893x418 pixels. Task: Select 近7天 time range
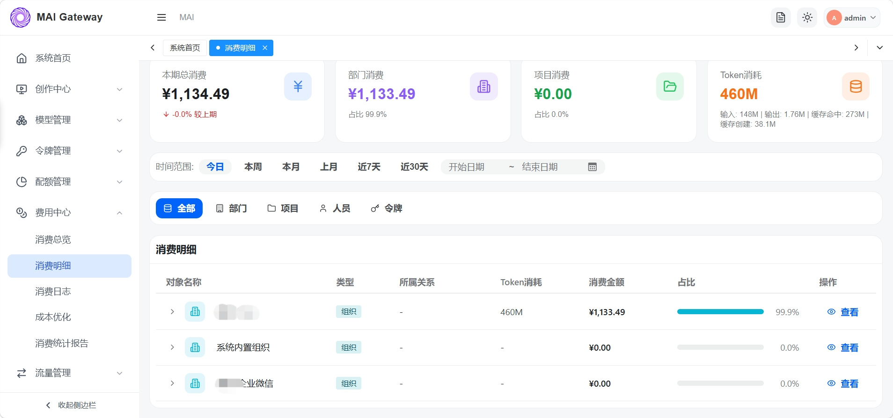coord(369,167)
